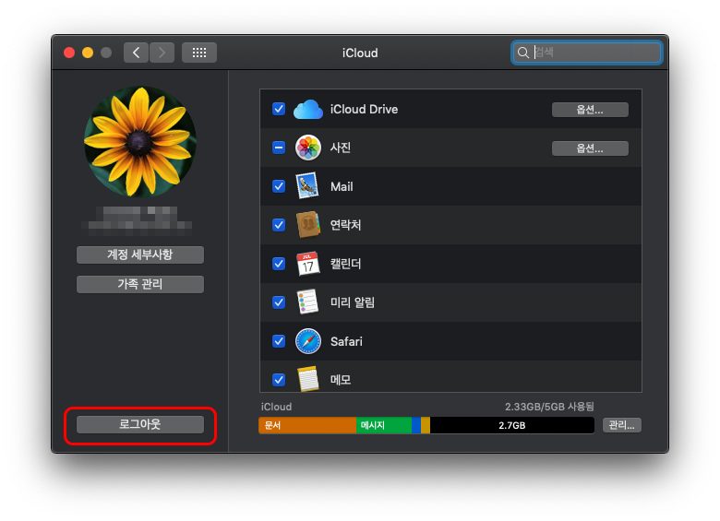
Task: Uncheck the 미리 알림 checkbox
Action: point(279,302)
